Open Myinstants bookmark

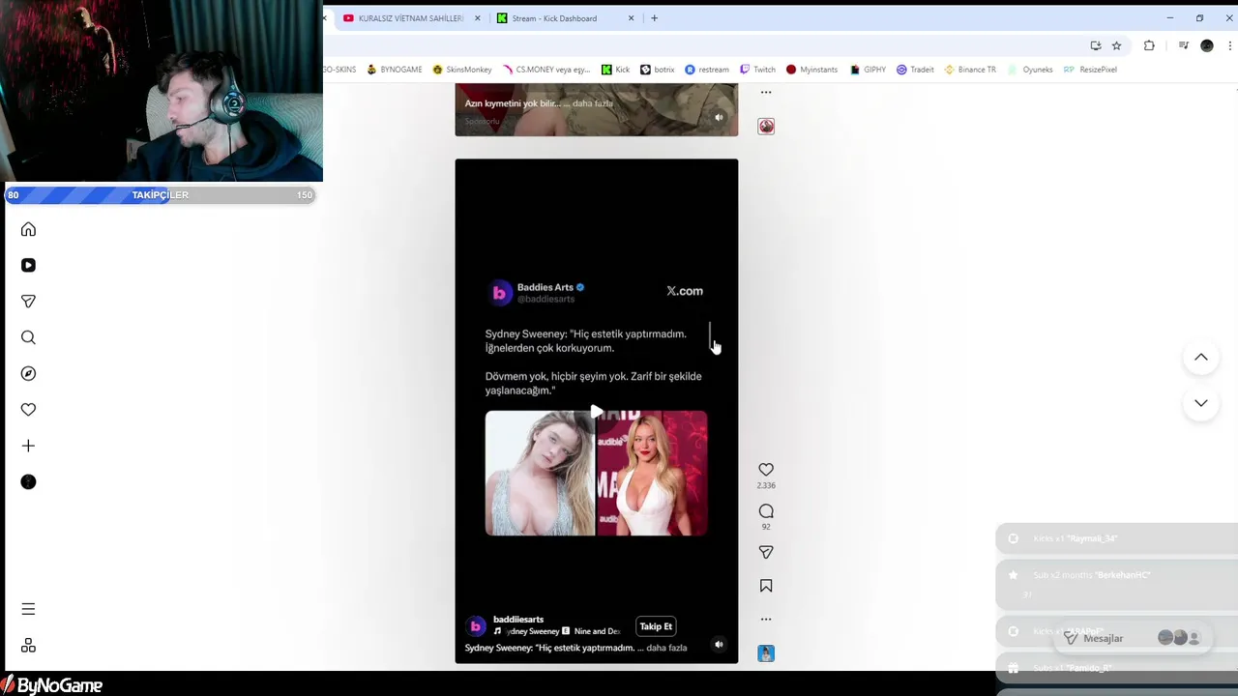click(811, 70)
